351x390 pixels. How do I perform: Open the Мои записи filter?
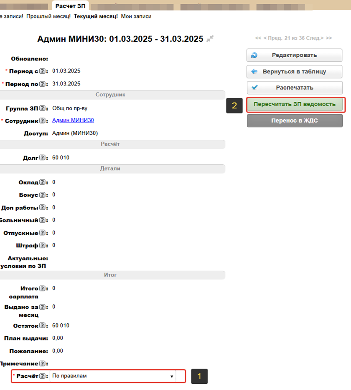coord(136,16)
